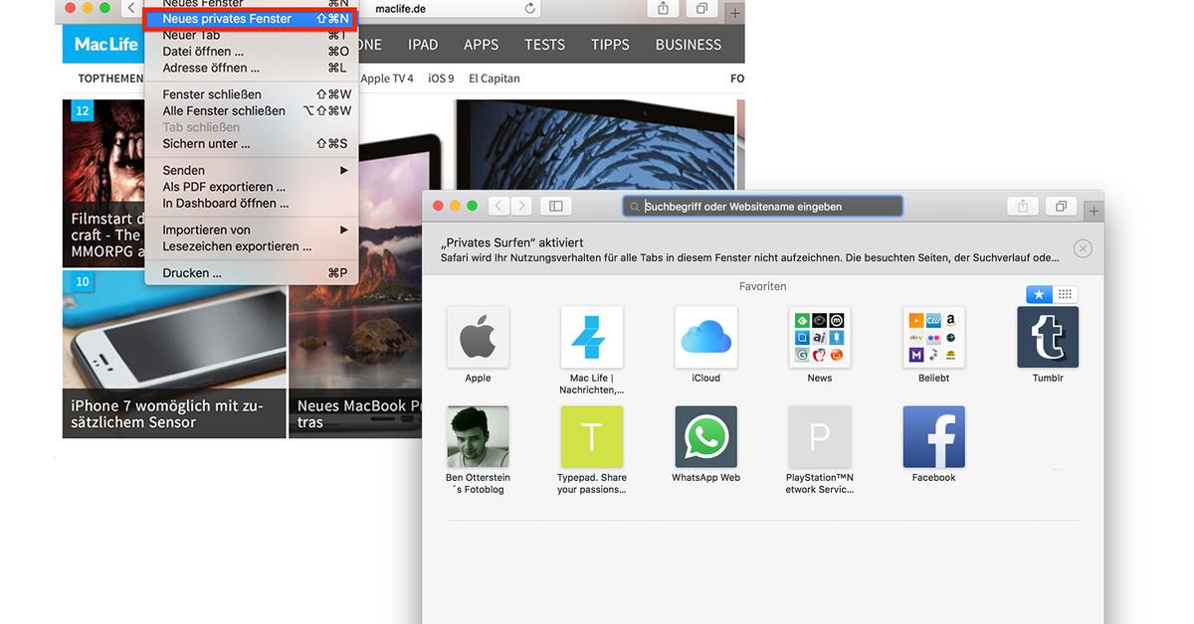Screen dimensions: 1194x624
Task: Select 'Alle Fenster schließen' menu entry
Action: pyautogui.click(x=252, y=110)
